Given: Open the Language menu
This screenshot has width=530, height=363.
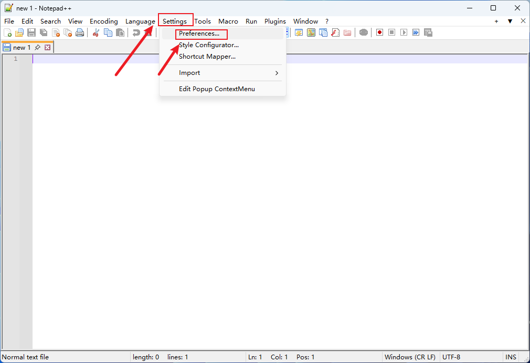Looking at the screenshot, I should tap(140, 21).
